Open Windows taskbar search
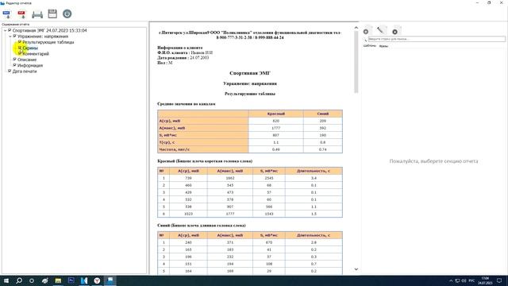508x286 pixels. tap(19, 280)
